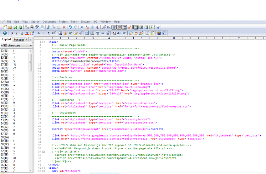Insert non-breaking space (nb) icon
Screen dimensions: 266x174
[38, 33]
